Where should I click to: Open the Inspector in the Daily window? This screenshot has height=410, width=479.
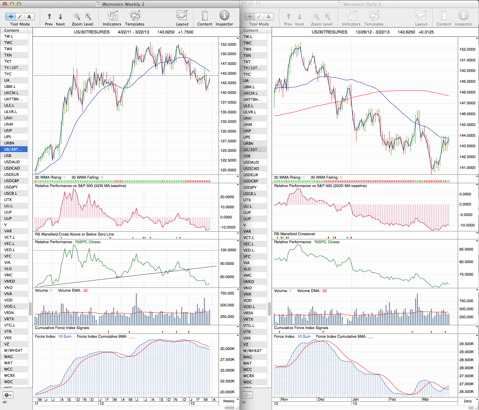coord(463,16)
